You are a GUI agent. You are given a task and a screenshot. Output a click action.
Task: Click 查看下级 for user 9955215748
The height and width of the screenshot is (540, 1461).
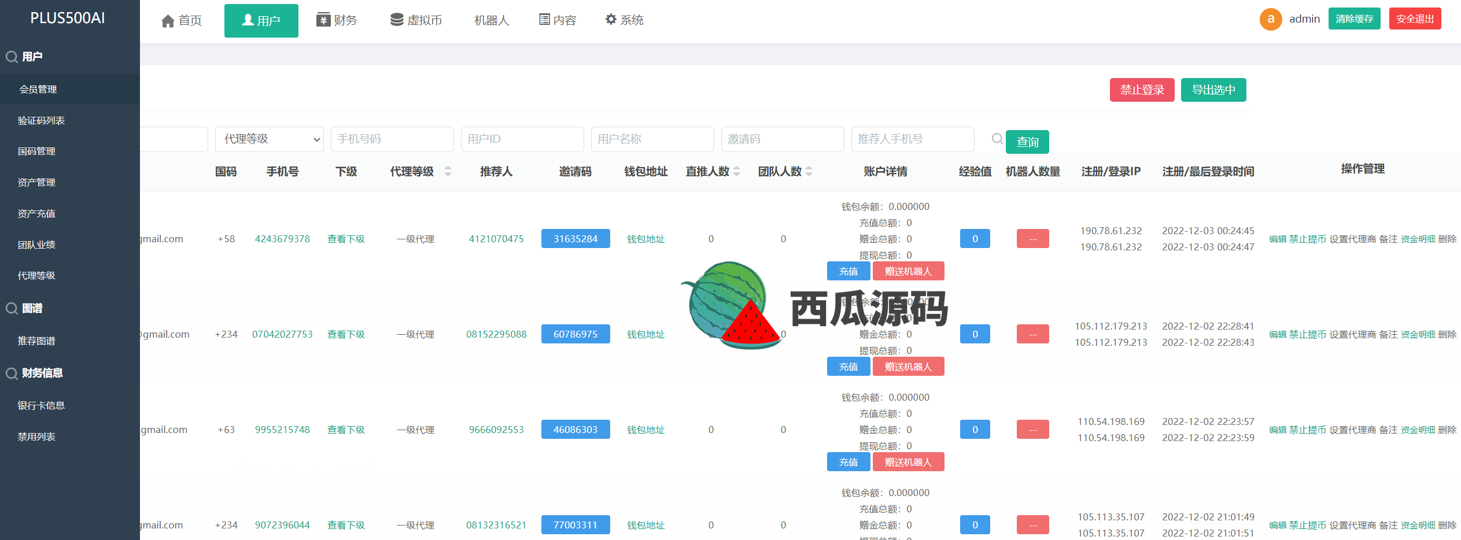(x=346, y=430)
